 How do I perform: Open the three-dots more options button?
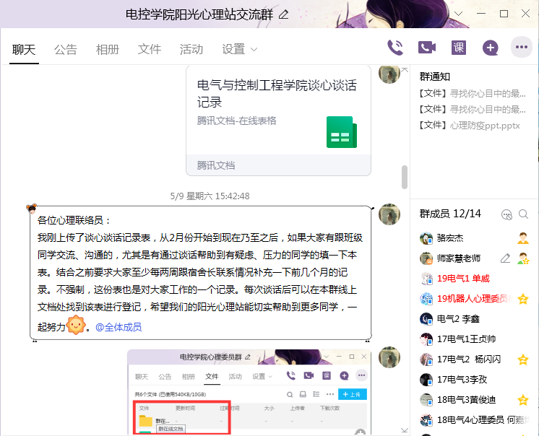point(521,48)
